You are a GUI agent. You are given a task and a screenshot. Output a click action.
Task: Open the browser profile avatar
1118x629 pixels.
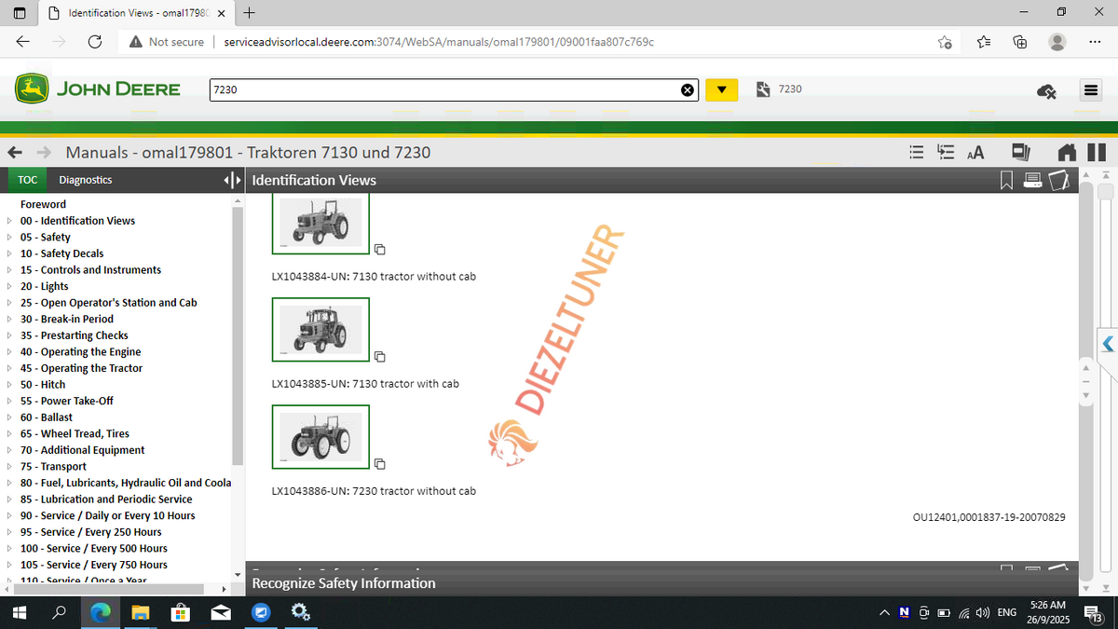1057,42
